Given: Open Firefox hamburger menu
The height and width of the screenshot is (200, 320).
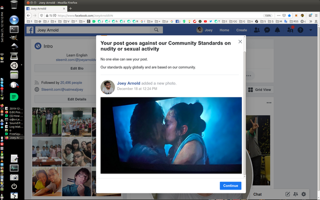Looking at the screenshot, I should pyautogui.click(x=316, y=15).
